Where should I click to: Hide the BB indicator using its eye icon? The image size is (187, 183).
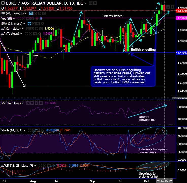[31, 13]
